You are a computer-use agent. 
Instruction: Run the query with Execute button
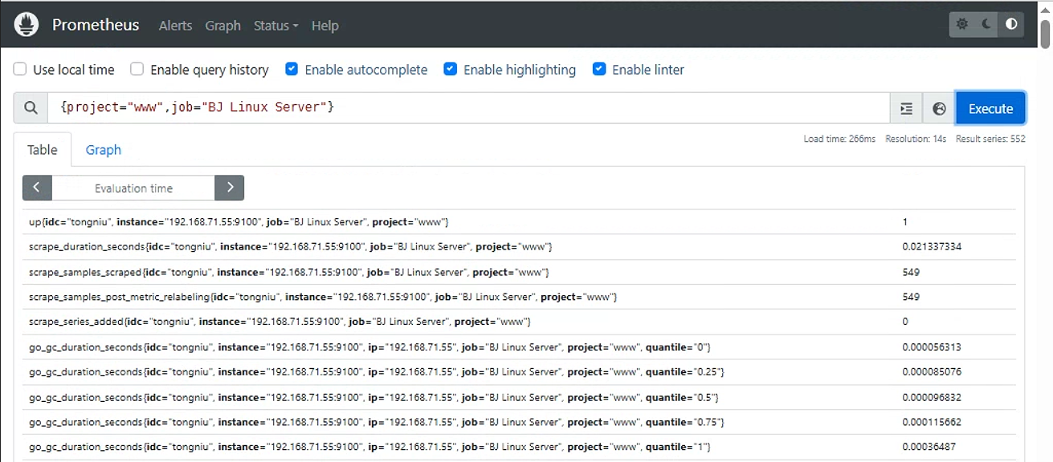pyautogui.click(x=990, y=108)
